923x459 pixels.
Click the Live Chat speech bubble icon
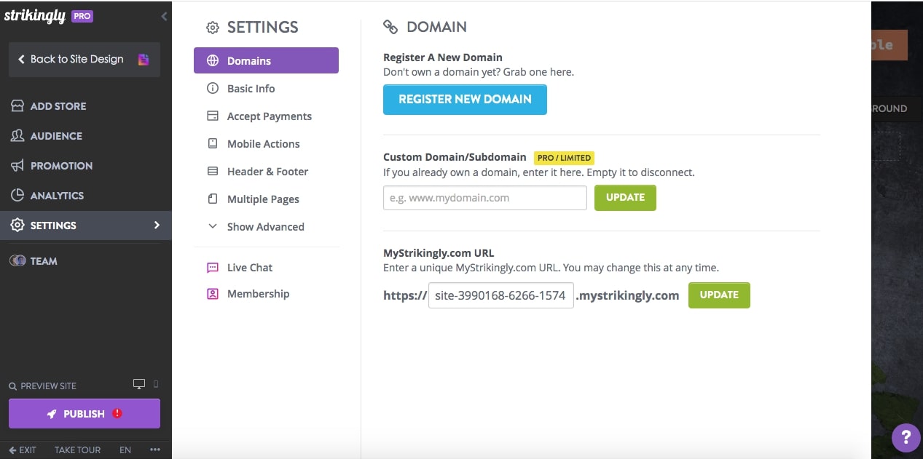click(212, 267)
